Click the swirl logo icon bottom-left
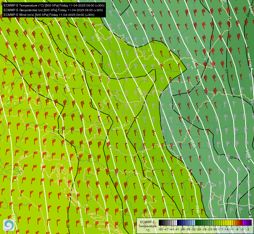Viewport: 254px width, 234px height. [9, 225]
